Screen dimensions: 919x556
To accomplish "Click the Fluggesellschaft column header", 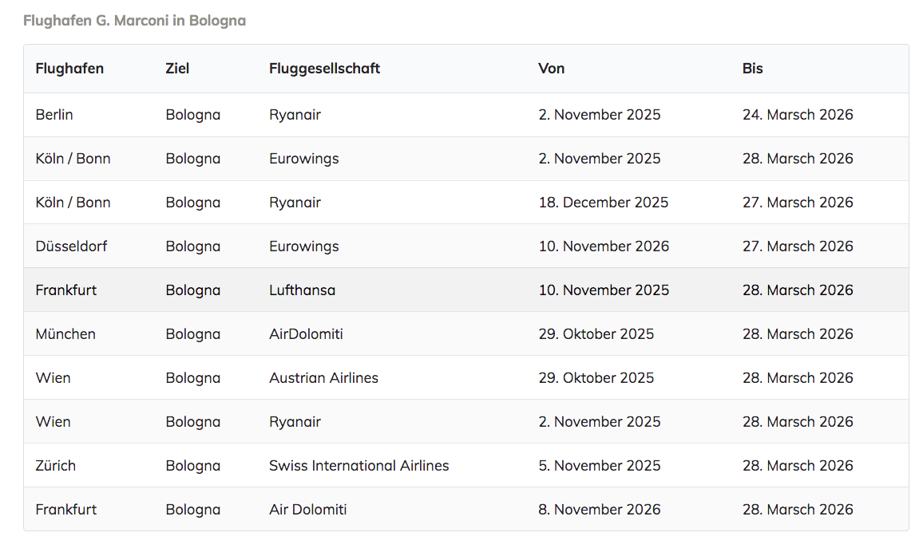I will 324,69.
